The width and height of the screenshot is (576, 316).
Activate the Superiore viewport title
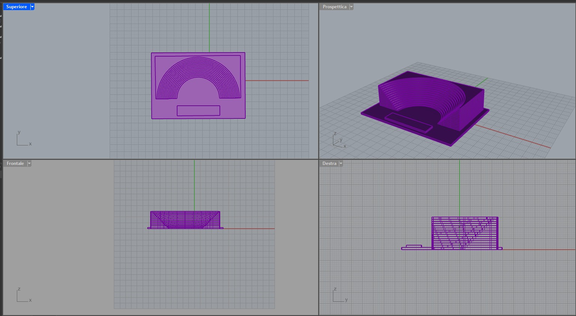tap(16, 7)
